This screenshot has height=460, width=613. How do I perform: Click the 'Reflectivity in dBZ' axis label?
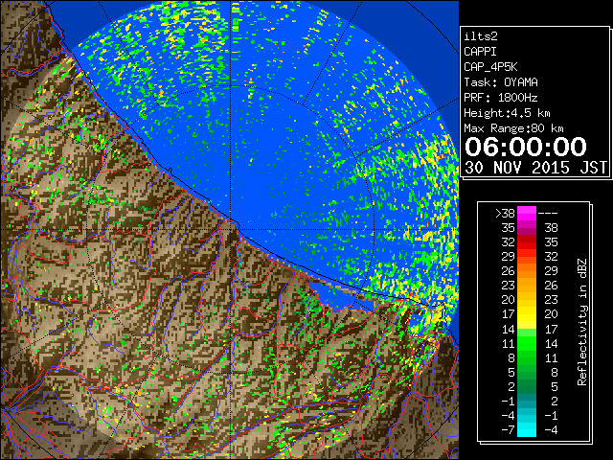(582, 322)
